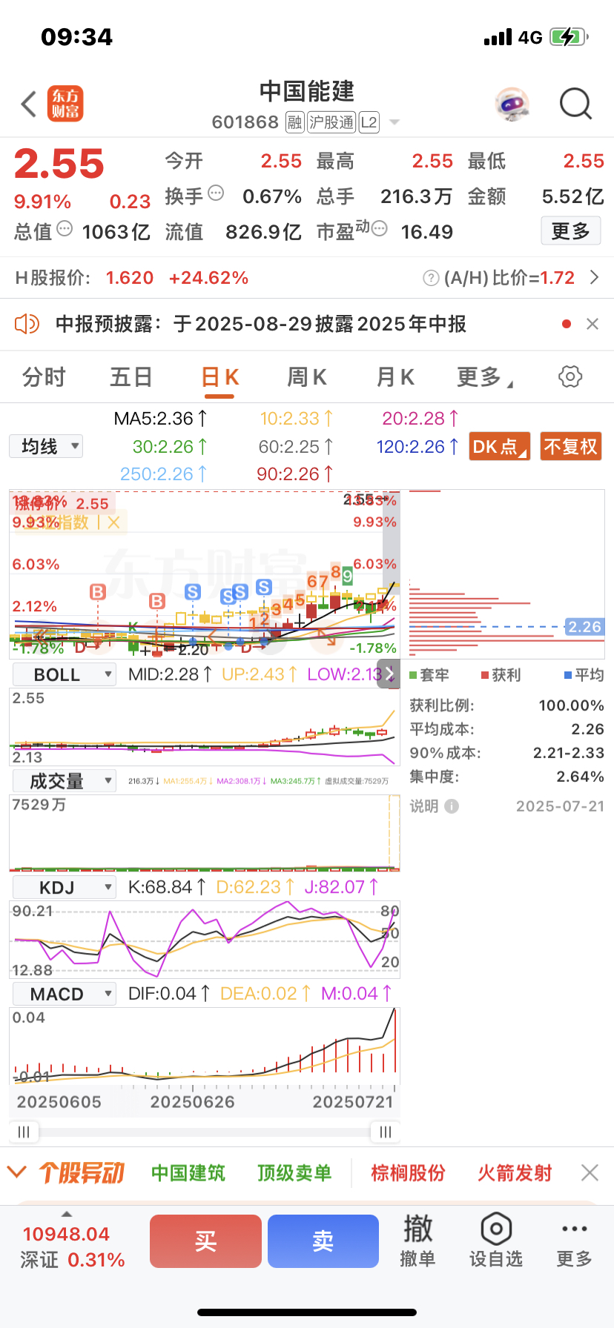The height and width of the screenshot is (1328, 614).
Task: Open the 火箭发射 alert link
Action: pos(515,1173)
